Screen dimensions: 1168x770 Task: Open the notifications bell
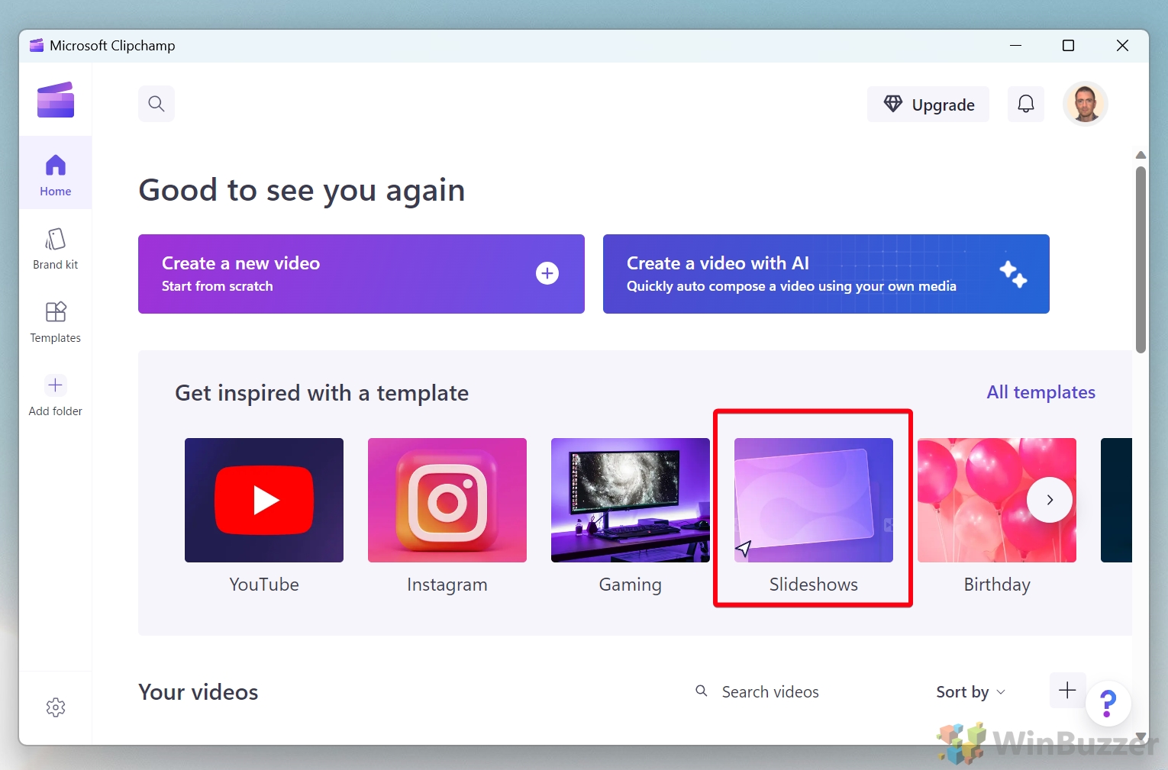tap(1026, 104)
